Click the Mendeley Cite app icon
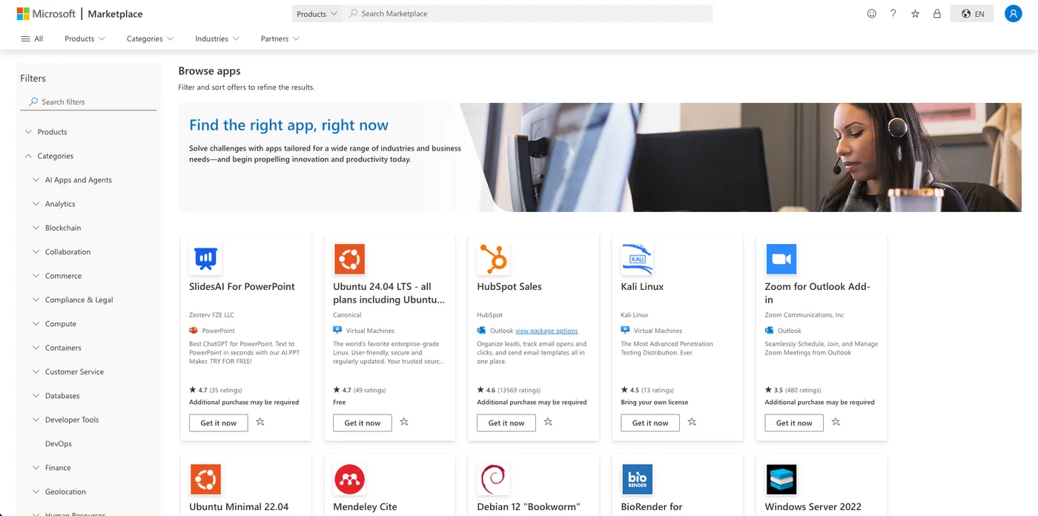The image size is (1038, 516). 349,479
